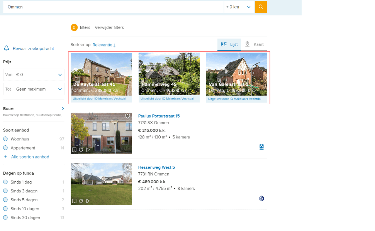Image resolution: width=375 pixels, height=231 pixels.
Task: Click price € 489.000 k.k. text
Action: click(152, 182)
